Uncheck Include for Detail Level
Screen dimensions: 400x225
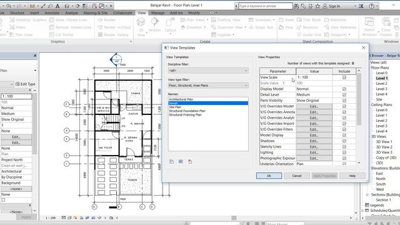pos(344,94)
